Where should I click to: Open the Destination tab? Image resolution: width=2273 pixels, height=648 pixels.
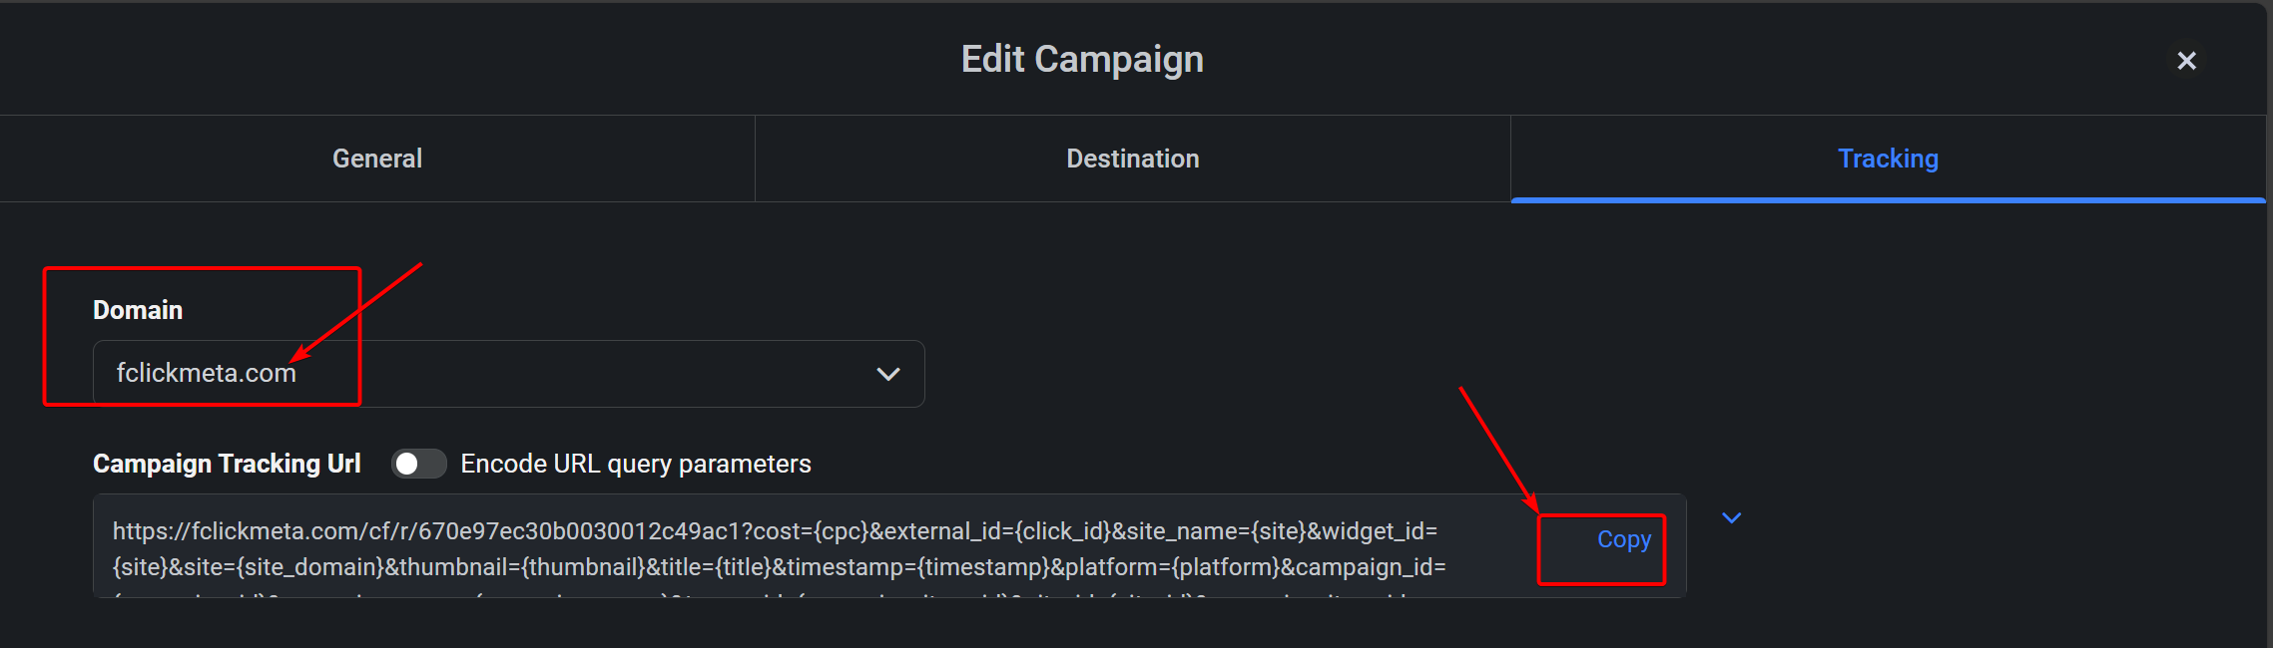(x=1133, y=159)
